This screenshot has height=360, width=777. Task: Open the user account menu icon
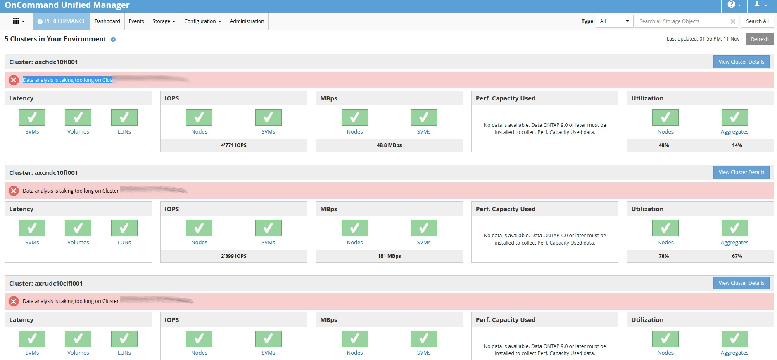click(760, 5)
